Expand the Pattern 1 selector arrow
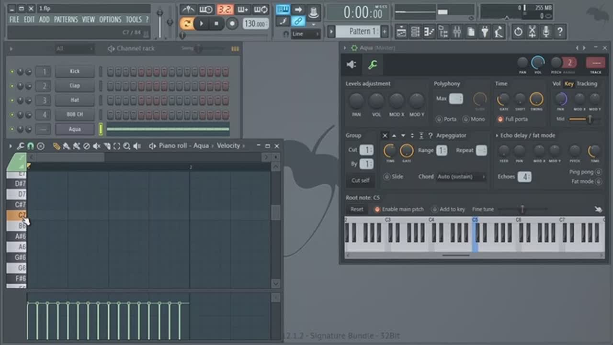Viewport: 613px width, 345px height. pyautogui.click(x=331, y=32)
